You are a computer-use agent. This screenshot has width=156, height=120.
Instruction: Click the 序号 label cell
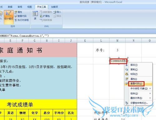pos(101,50)
